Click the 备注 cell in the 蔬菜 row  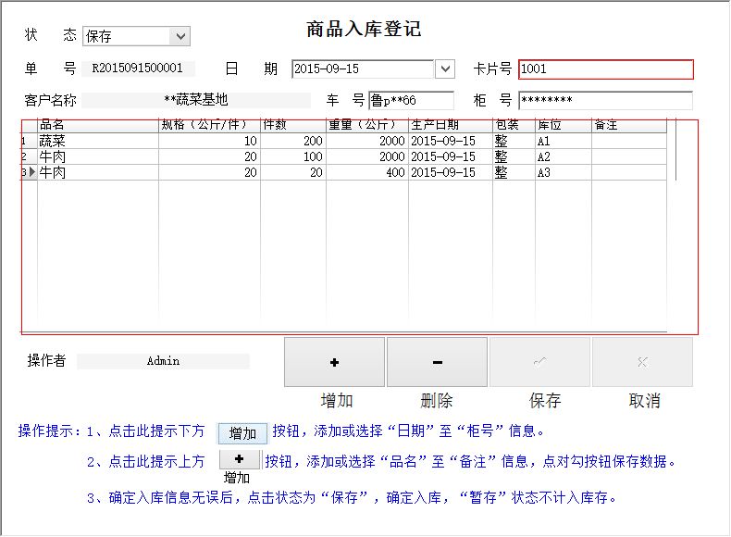click(629, 141)
